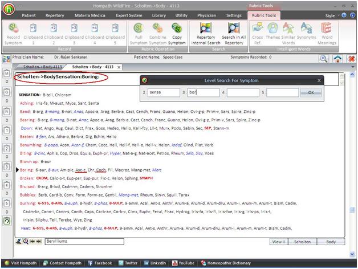Open the Patient menu

click(x=29, y=15)
